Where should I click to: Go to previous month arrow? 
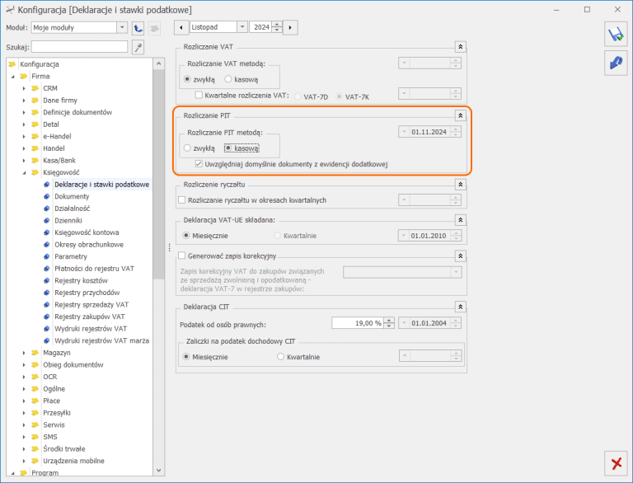[x=181, y=27]
